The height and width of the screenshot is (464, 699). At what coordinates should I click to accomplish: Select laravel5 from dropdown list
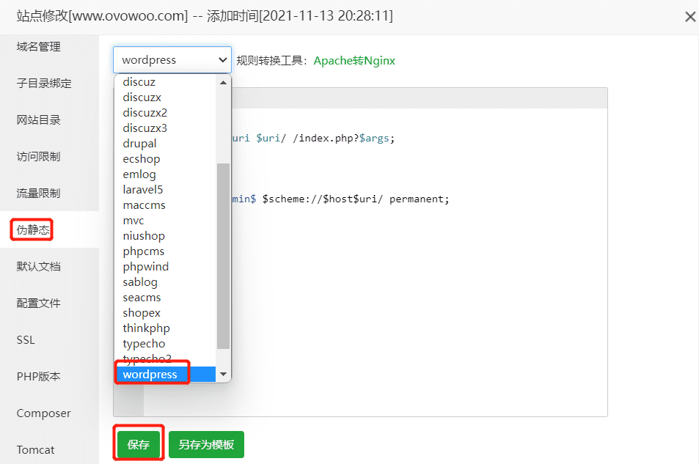click(143, 189)
